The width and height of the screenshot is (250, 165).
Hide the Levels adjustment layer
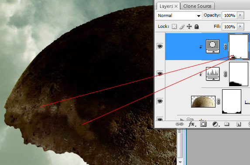(x=160, y=74)
